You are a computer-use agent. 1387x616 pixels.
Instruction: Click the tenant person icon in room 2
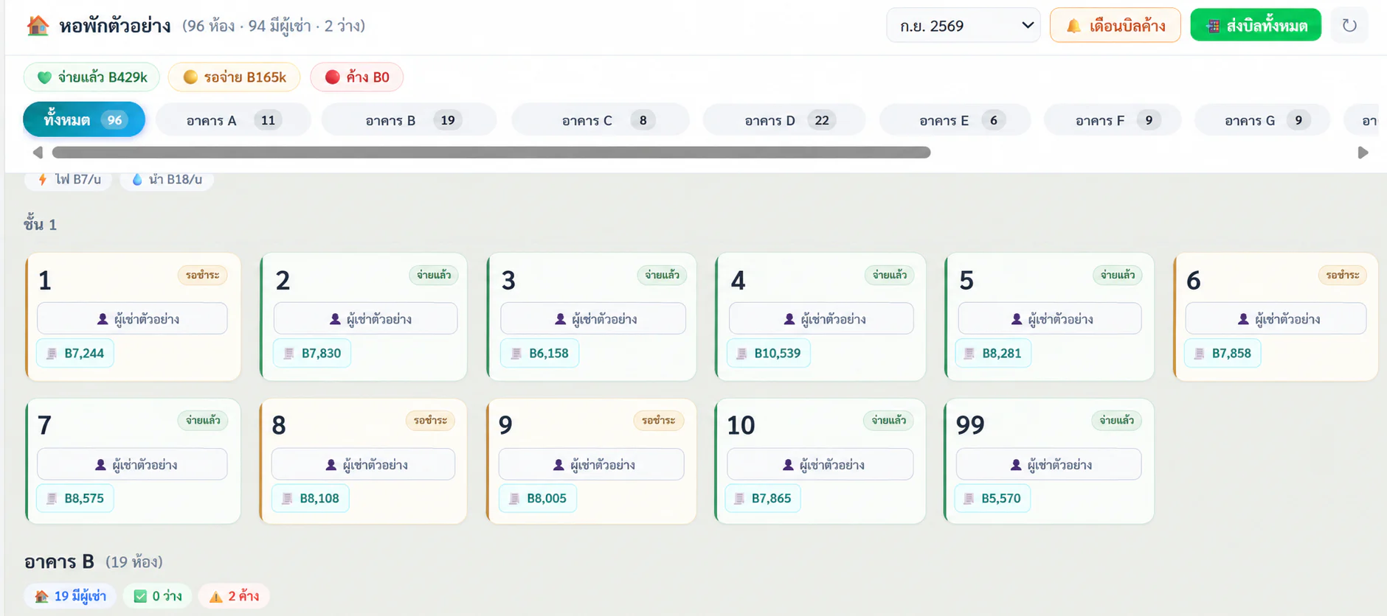click(335, 319)
